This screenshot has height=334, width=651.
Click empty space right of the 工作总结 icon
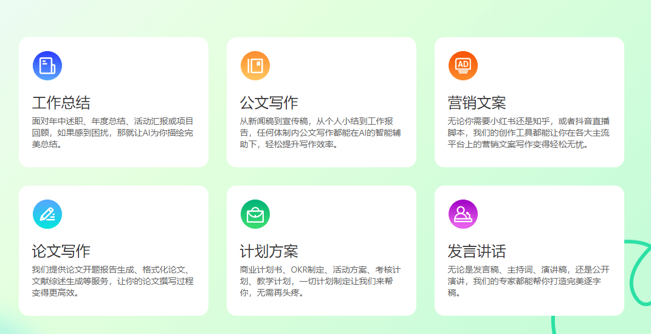134,66
